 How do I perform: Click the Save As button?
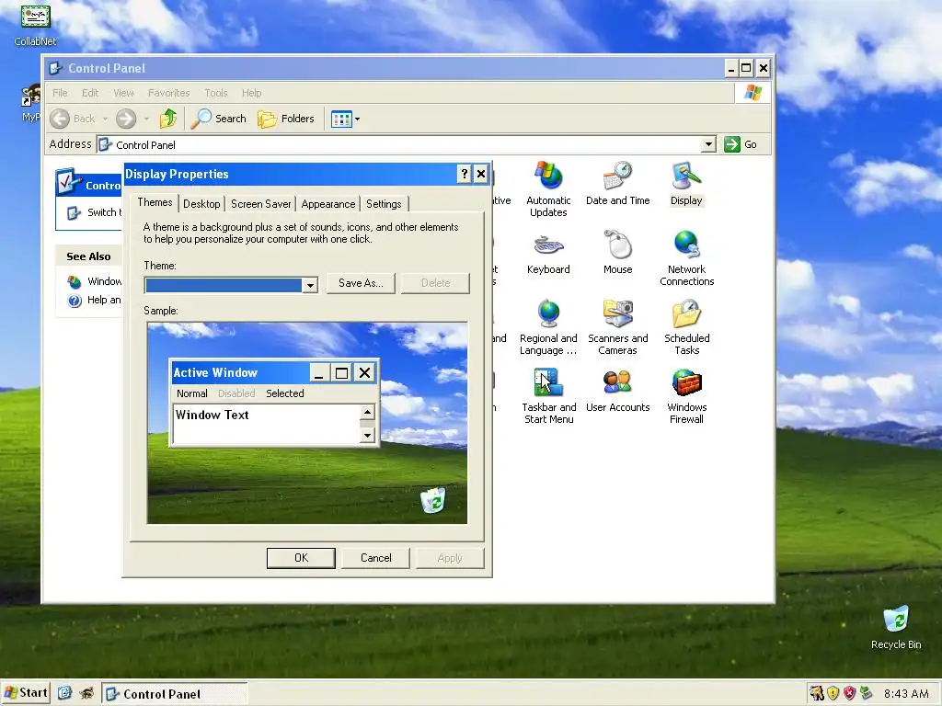(x=361, y=283)
